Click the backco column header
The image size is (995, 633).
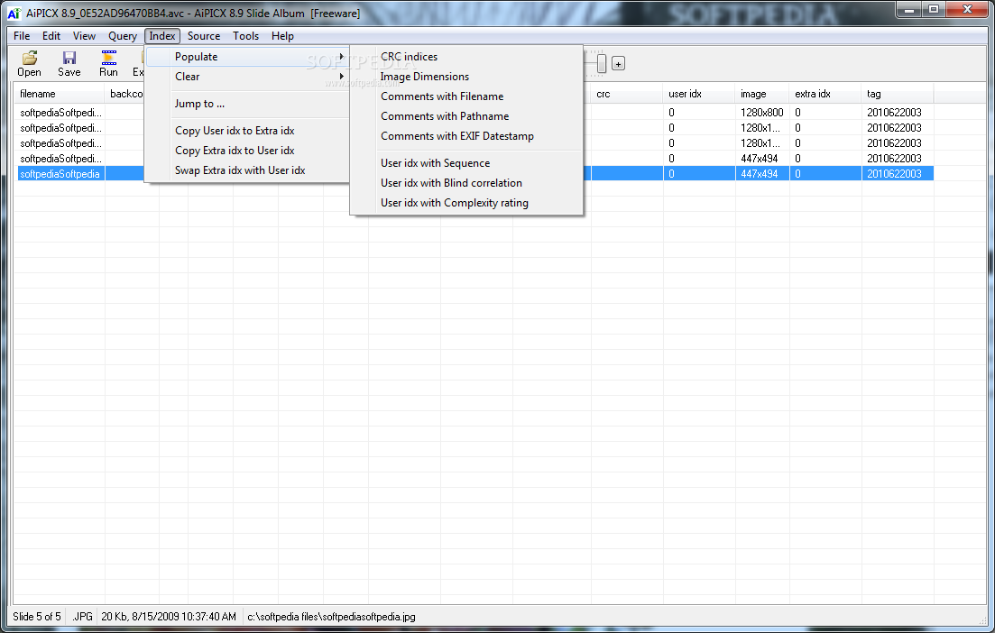pyautogui.click(x=125, y=94)
